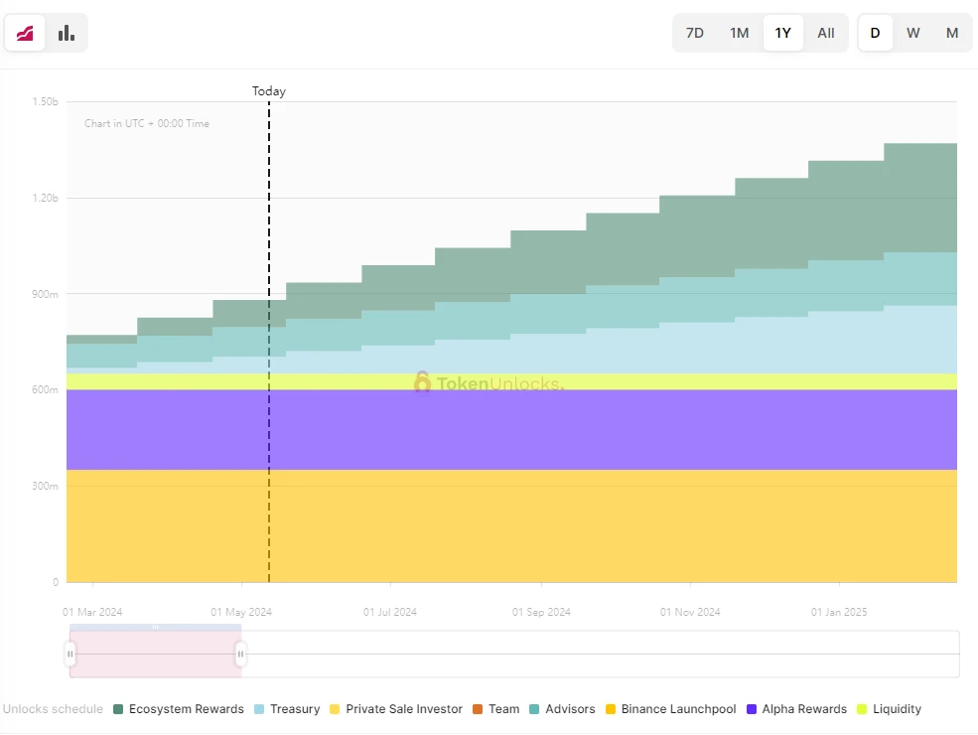This screenshot has height=735, width=978.
Task: Select the 7D time range
Action: point(695,33)
